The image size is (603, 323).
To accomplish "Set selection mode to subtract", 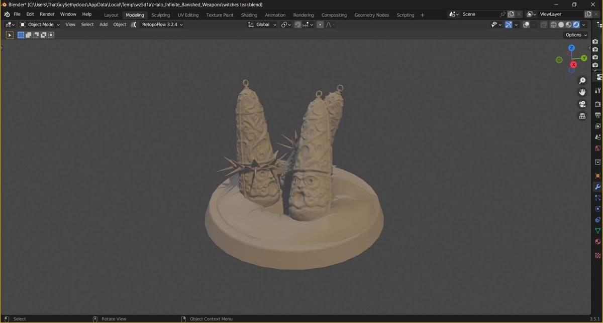I will click(36, 35).
